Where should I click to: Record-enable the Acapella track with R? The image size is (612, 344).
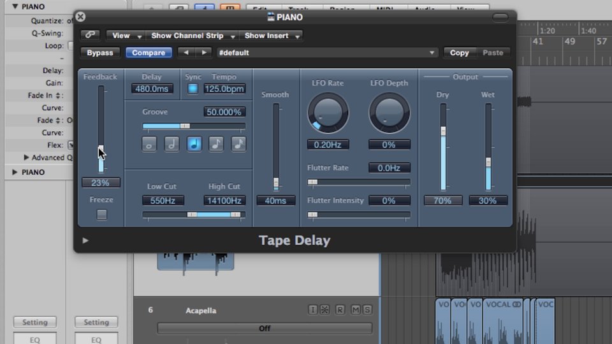(x=340, y=310)
